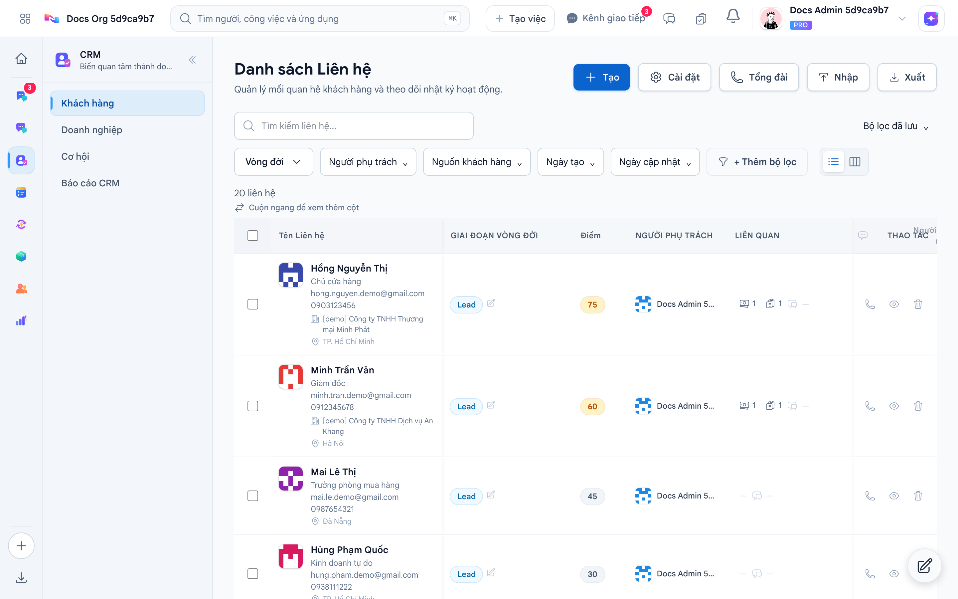958x599 pixels.
Task: Select all contacts checkbox in header
Action: 253,236
